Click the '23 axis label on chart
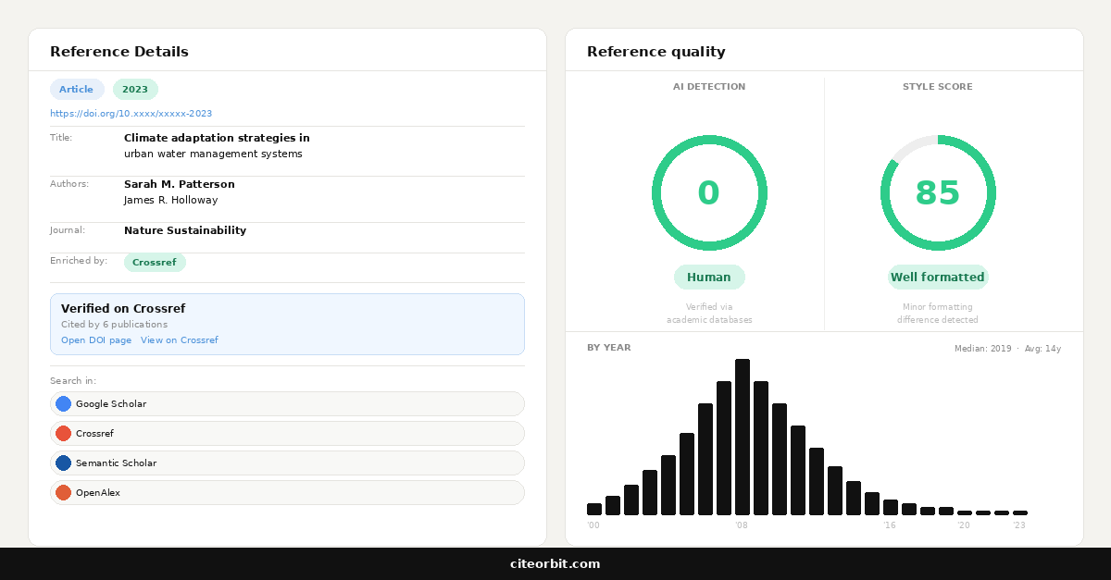This screenshot has width=1111, height=580. (x=1019, y=525)
